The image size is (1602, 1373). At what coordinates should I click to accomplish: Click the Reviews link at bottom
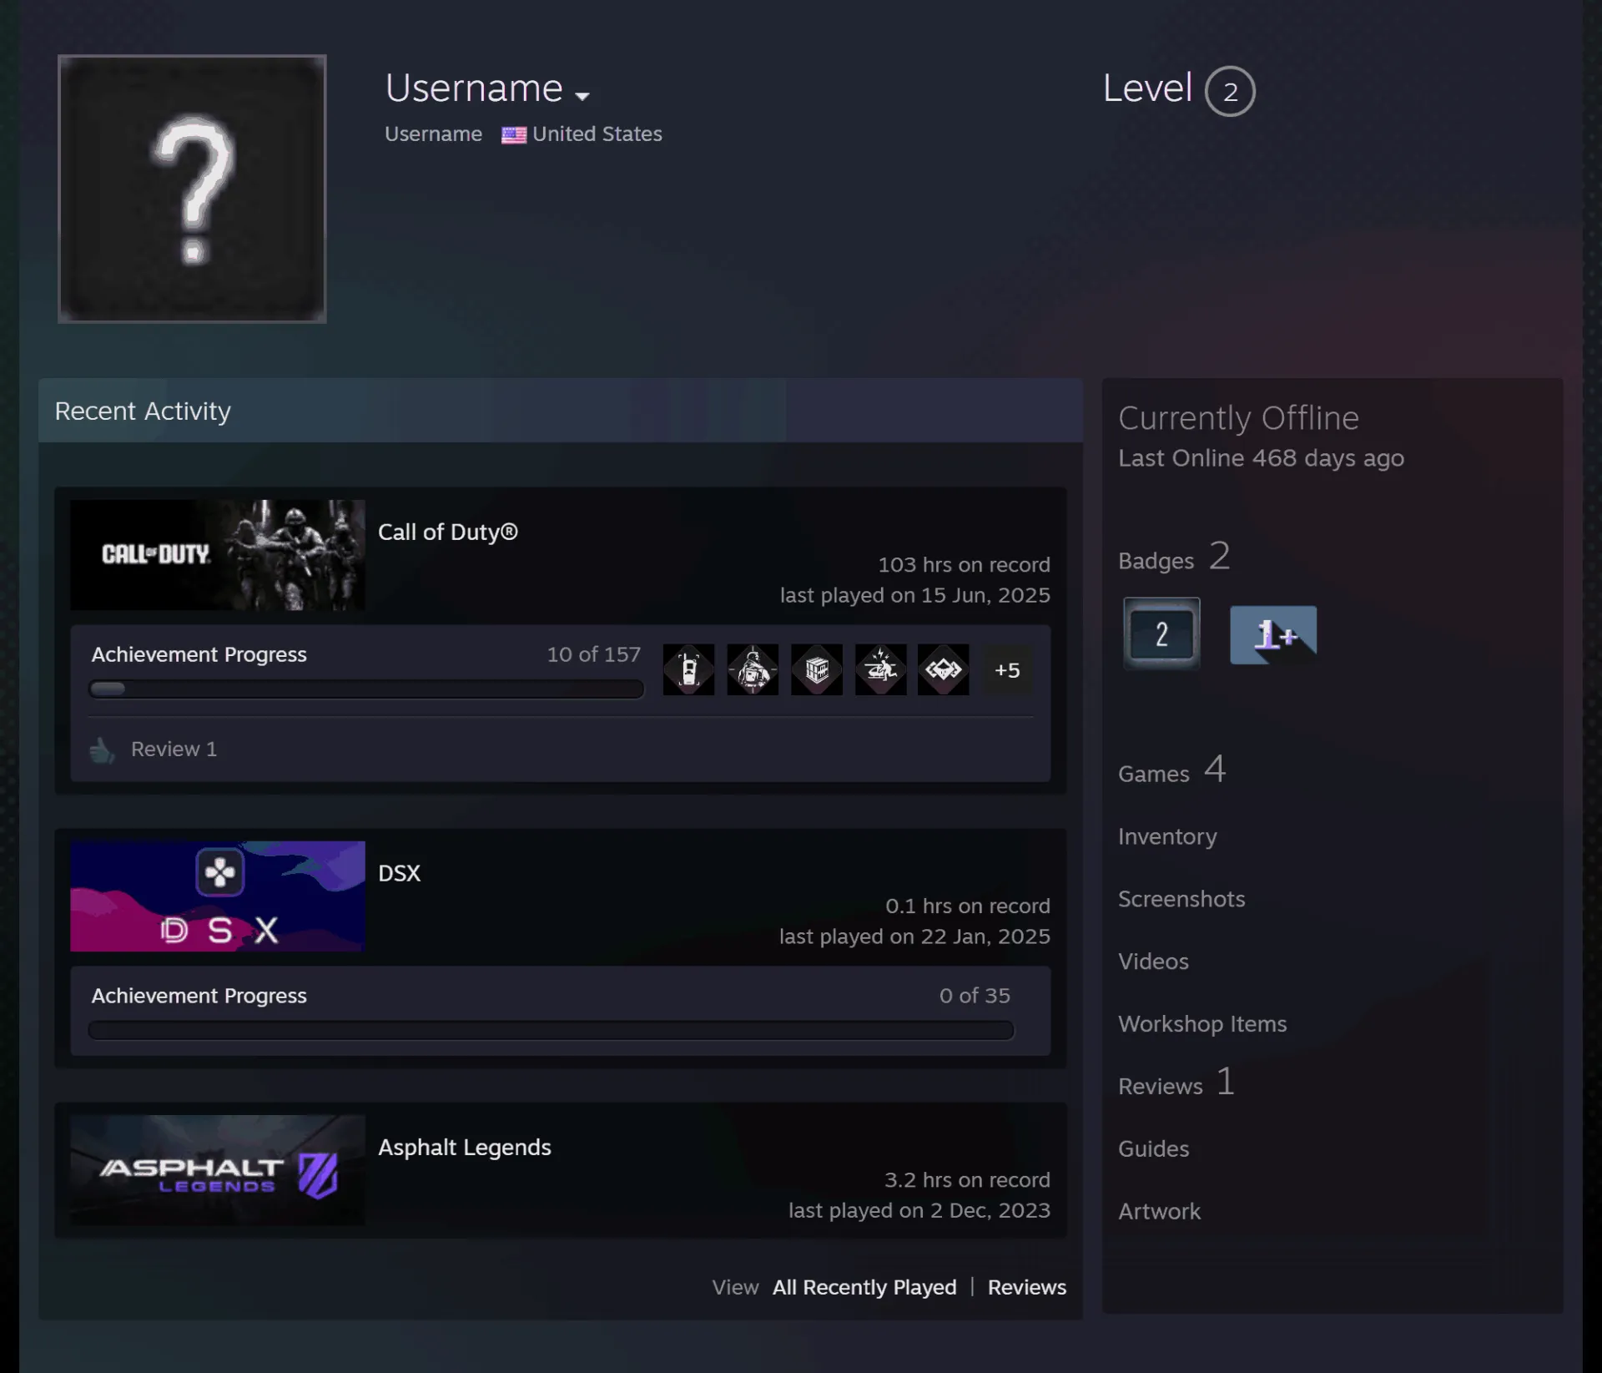[x=1027, y=1287]
